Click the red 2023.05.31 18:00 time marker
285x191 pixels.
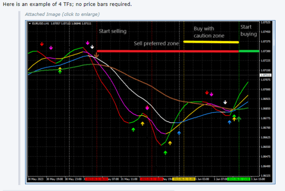pos(151,179)
